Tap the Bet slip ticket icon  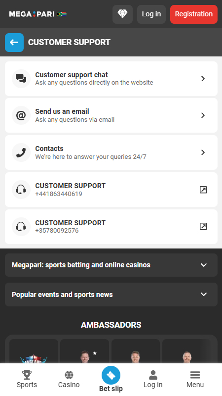(111, 375)
